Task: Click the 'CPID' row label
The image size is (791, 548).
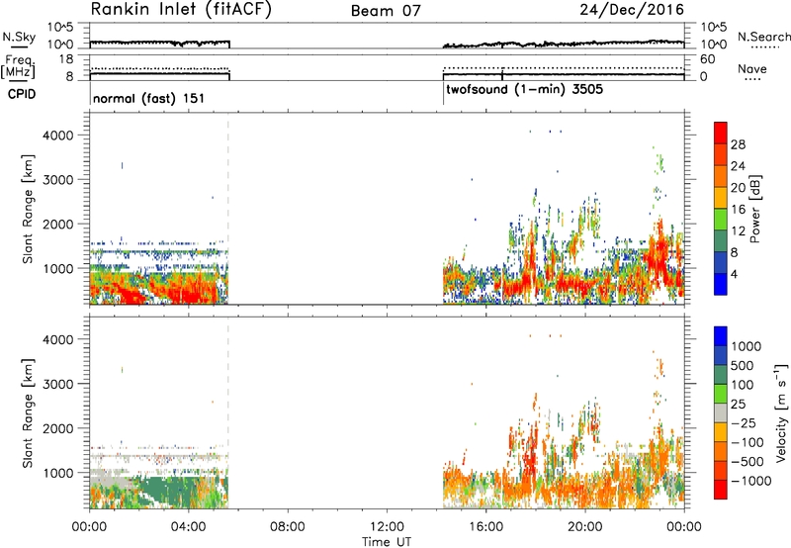Action: [22, 94]
